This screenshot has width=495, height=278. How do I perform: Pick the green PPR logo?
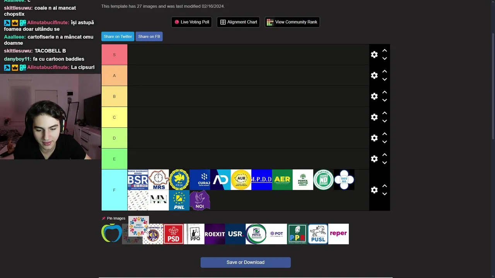[297, 234]
